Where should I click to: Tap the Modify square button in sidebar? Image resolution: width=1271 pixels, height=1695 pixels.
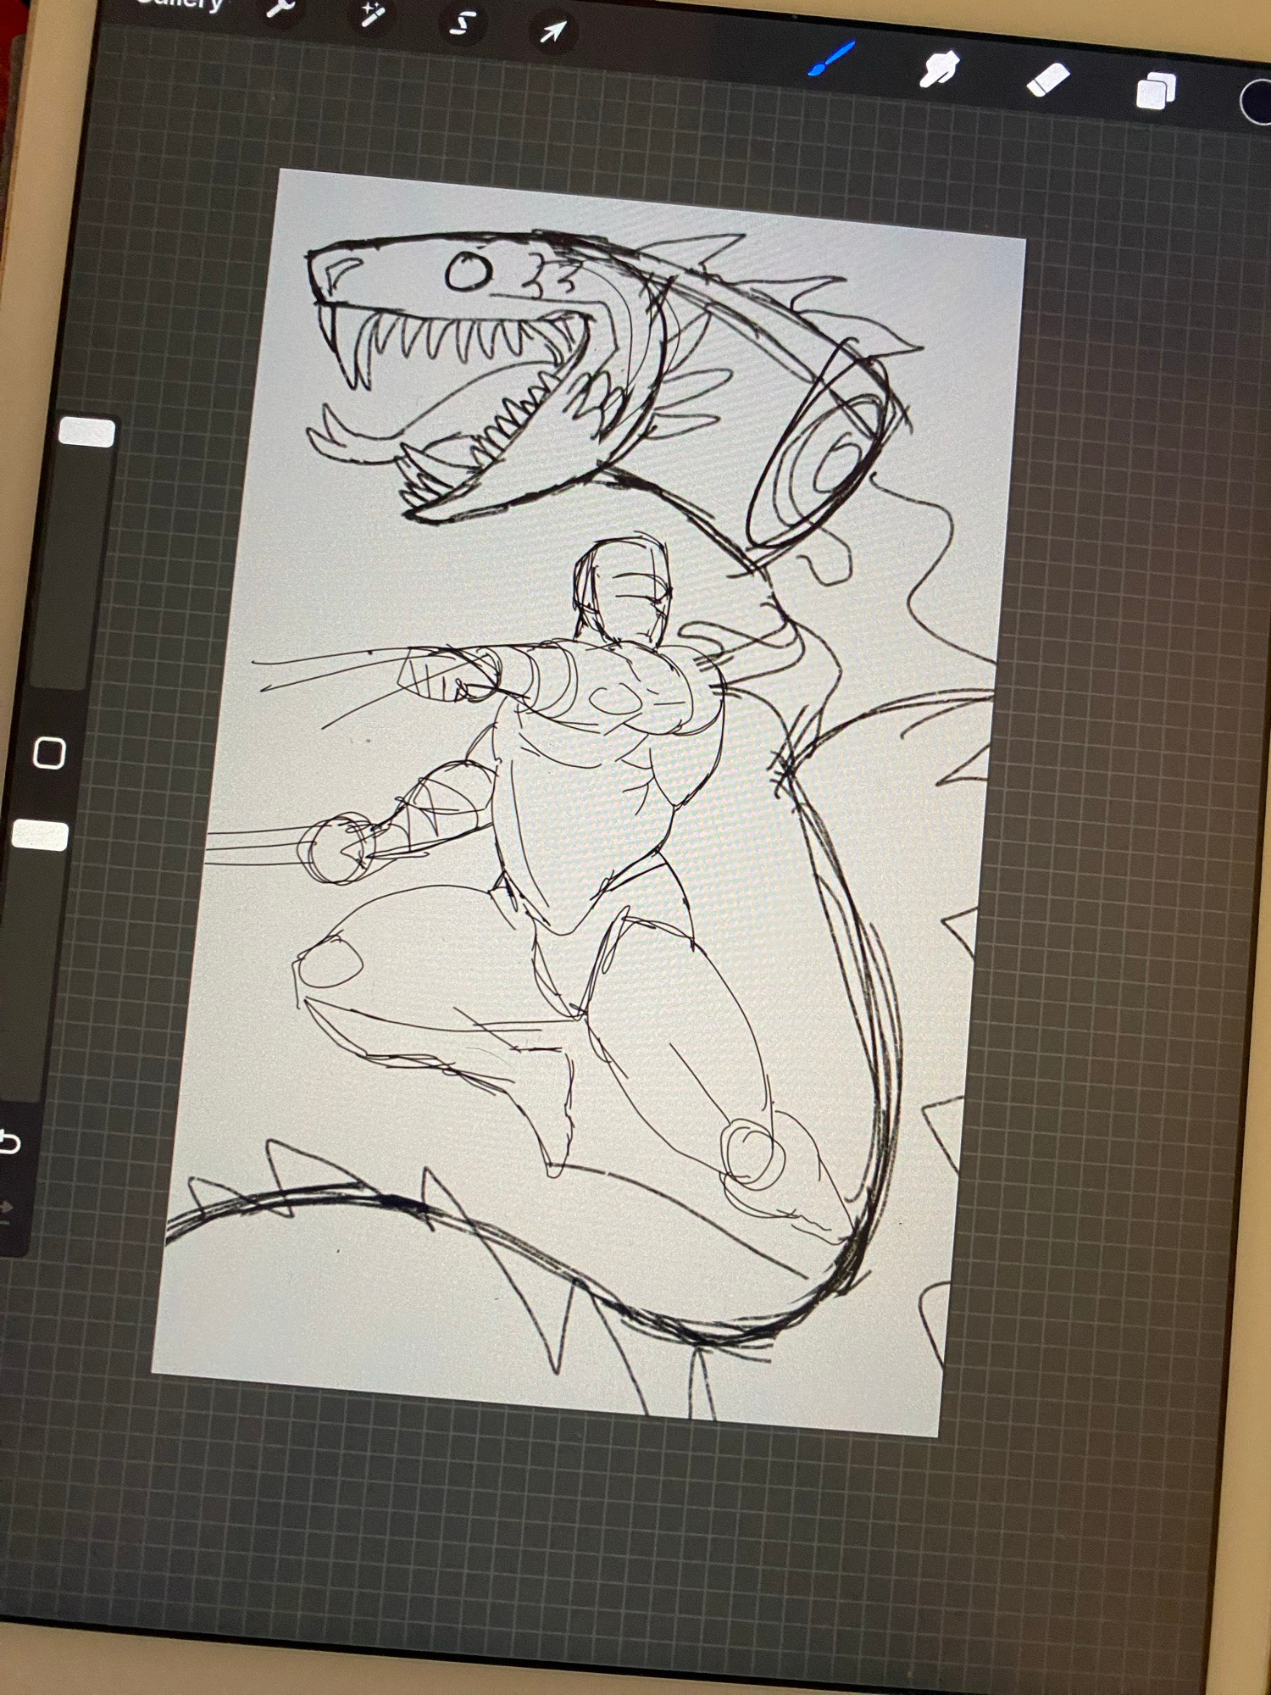pyautogui.click(x=49, y=753)
